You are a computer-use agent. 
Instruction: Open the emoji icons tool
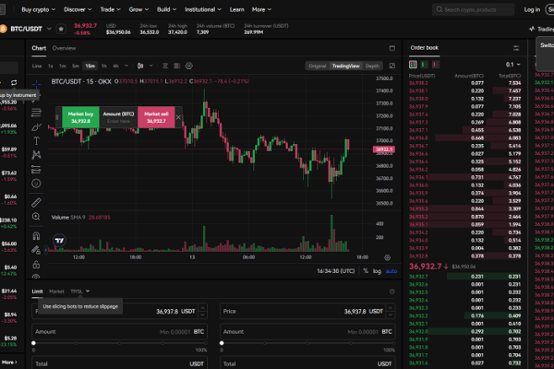click(36, 184)
